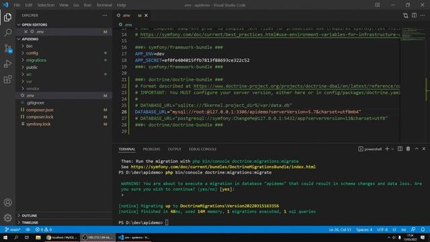Open the Help menu

pos(121,5)
